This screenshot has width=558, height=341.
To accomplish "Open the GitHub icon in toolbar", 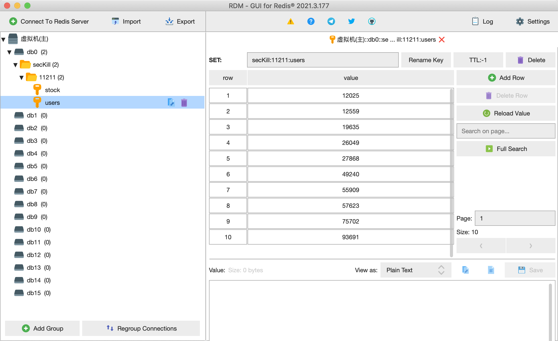I will pos(372,22).
